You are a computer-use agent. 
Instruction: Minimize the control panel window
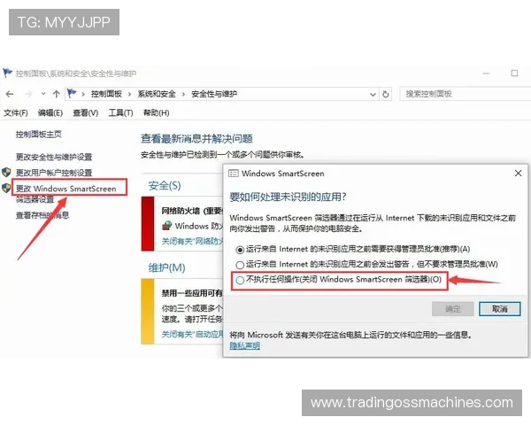point(486,73)
